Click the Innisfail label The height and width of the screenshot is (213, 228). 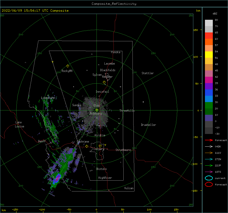(x=102, y=92)
